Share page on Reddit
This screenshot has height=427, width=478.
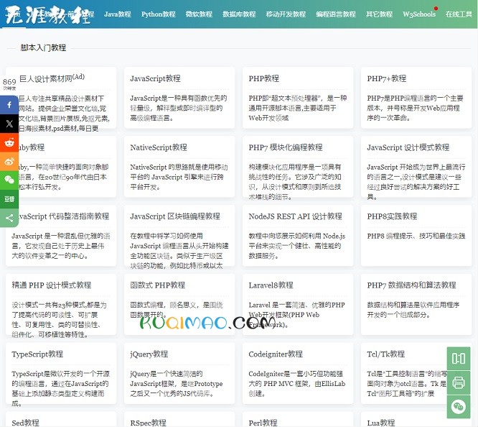[9, 142]
